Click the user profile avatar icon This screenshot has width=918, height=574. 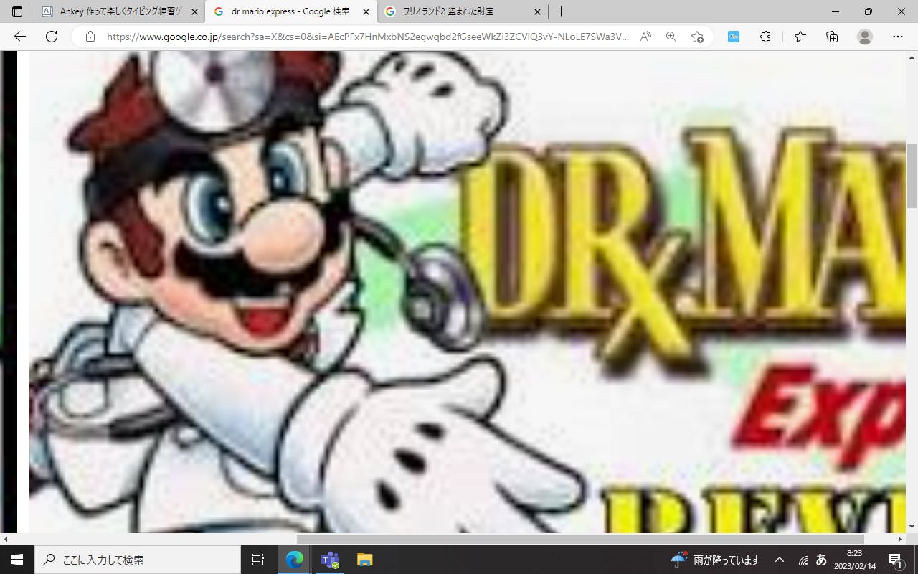pyautogui.click(x=865, y=37)
